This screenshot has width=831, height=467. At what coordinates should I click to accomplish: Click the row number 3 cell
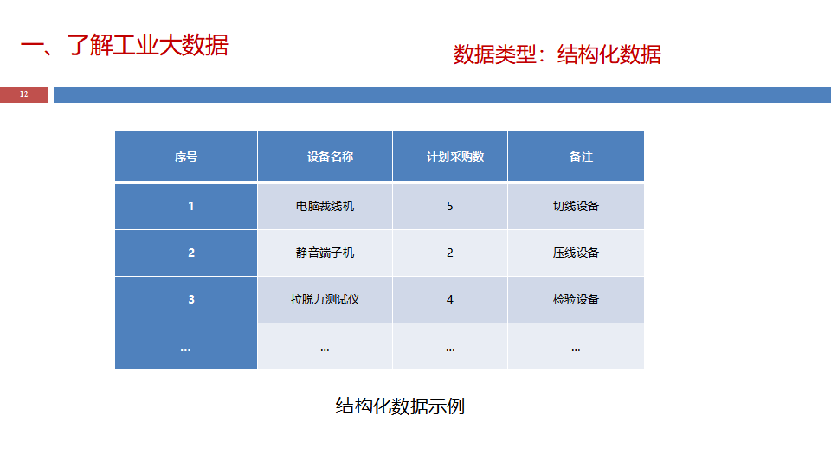coord(186,300)
